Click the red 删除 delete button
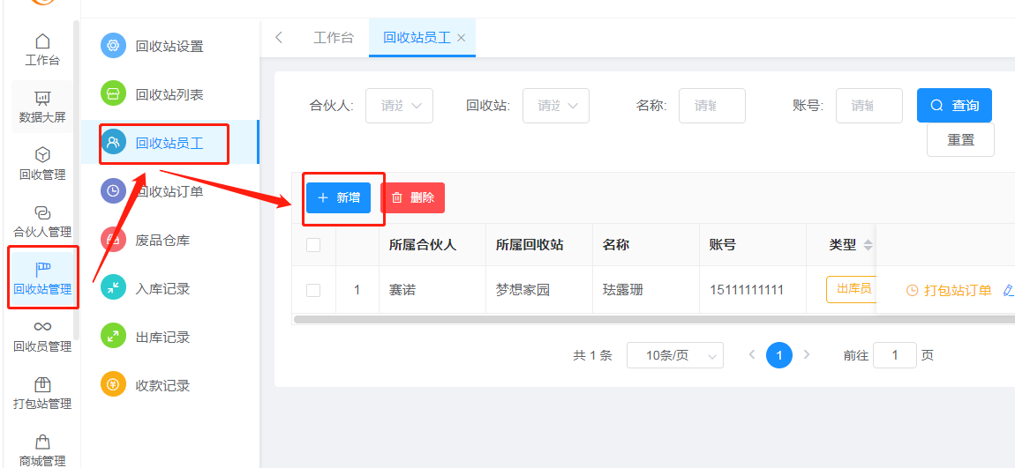 412,197
